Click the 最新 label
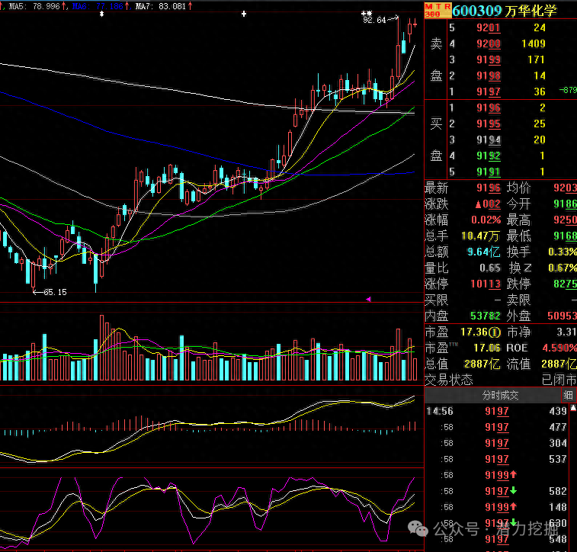The image size is (577, 552). (x=436, y=188)
